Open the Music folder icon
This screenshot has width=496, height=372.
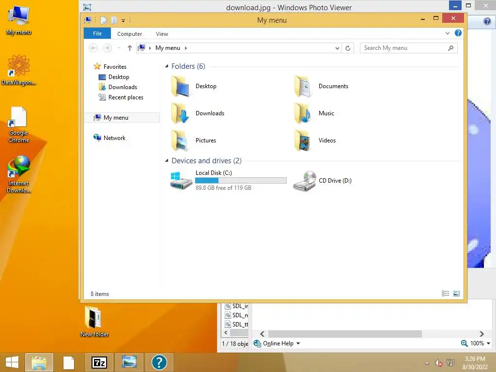coord(303,113)
